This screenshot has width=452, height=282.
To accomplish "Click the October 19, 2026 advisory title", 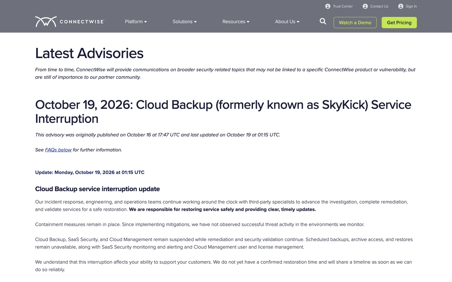I will coord(223,112).
